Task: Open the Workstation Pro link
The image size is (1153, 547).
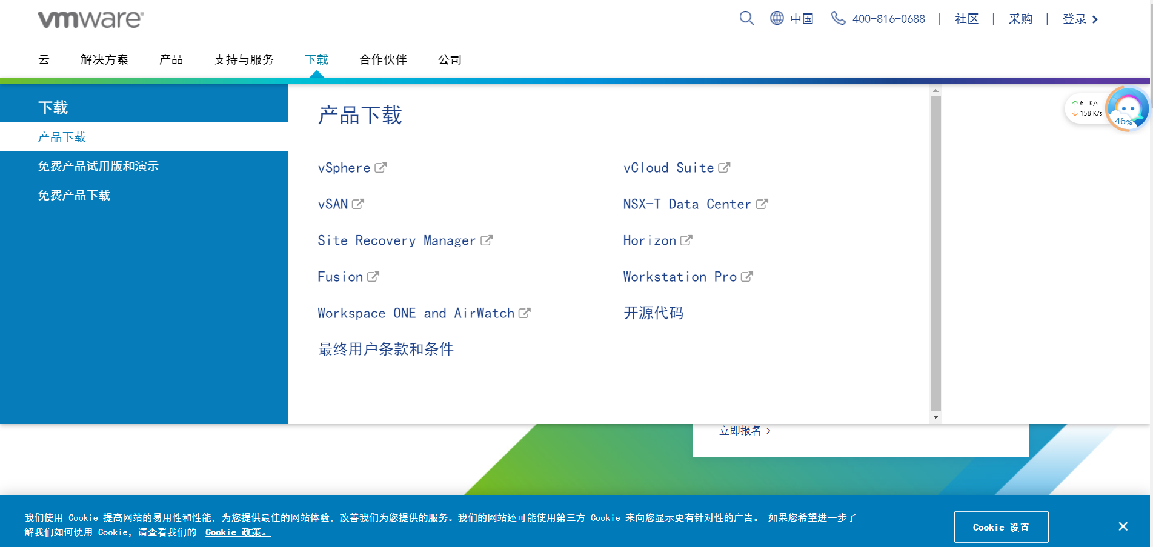Action: (680, 277)
